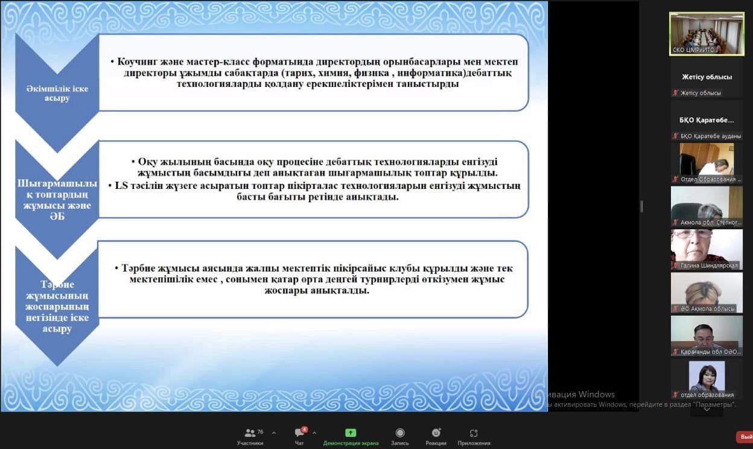The image size is (753, 449).
Task: Click the name label Галина Шиндлярская
Action: pyautogui.click(x=708, y=266)
